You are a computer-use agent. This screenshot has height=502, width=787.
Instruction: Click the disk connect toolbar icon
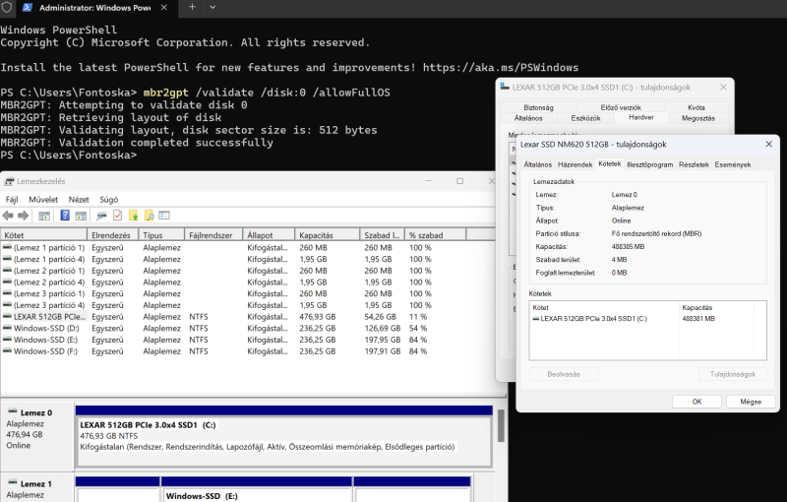click(x=101, y=216)
